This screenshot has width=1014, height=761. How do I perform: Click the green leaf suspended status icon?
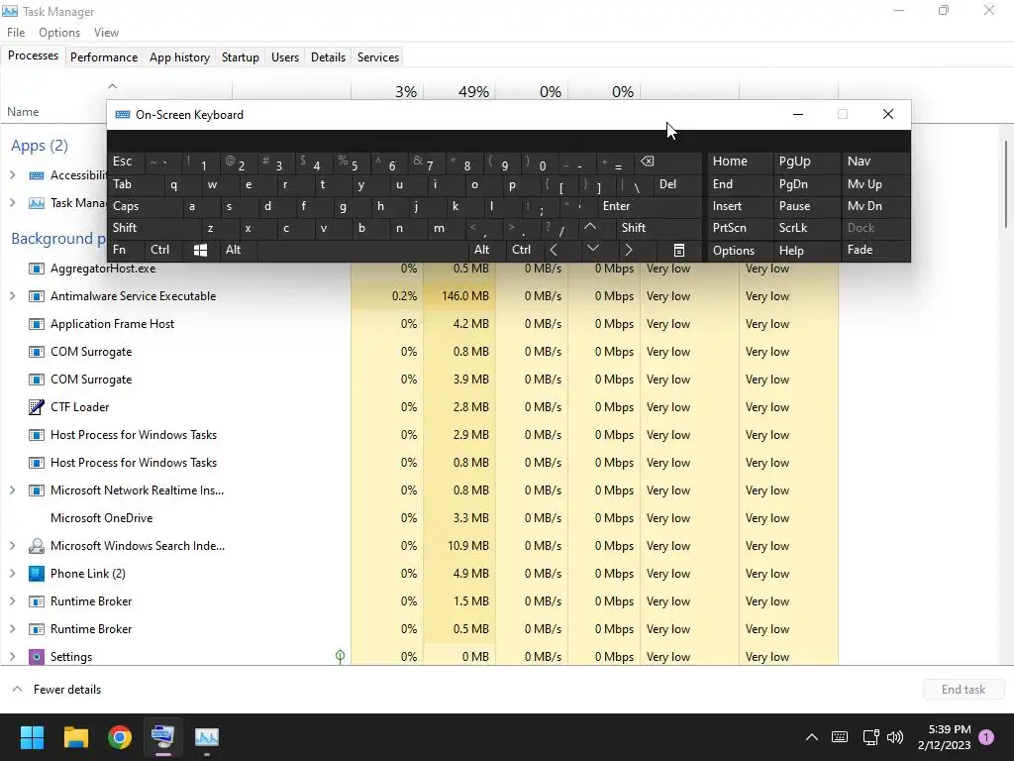[x=341, y=657]
